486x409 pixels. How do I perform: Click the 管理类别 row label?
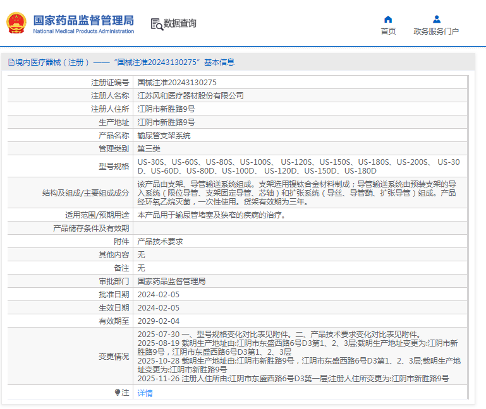(x=114, y=149)
